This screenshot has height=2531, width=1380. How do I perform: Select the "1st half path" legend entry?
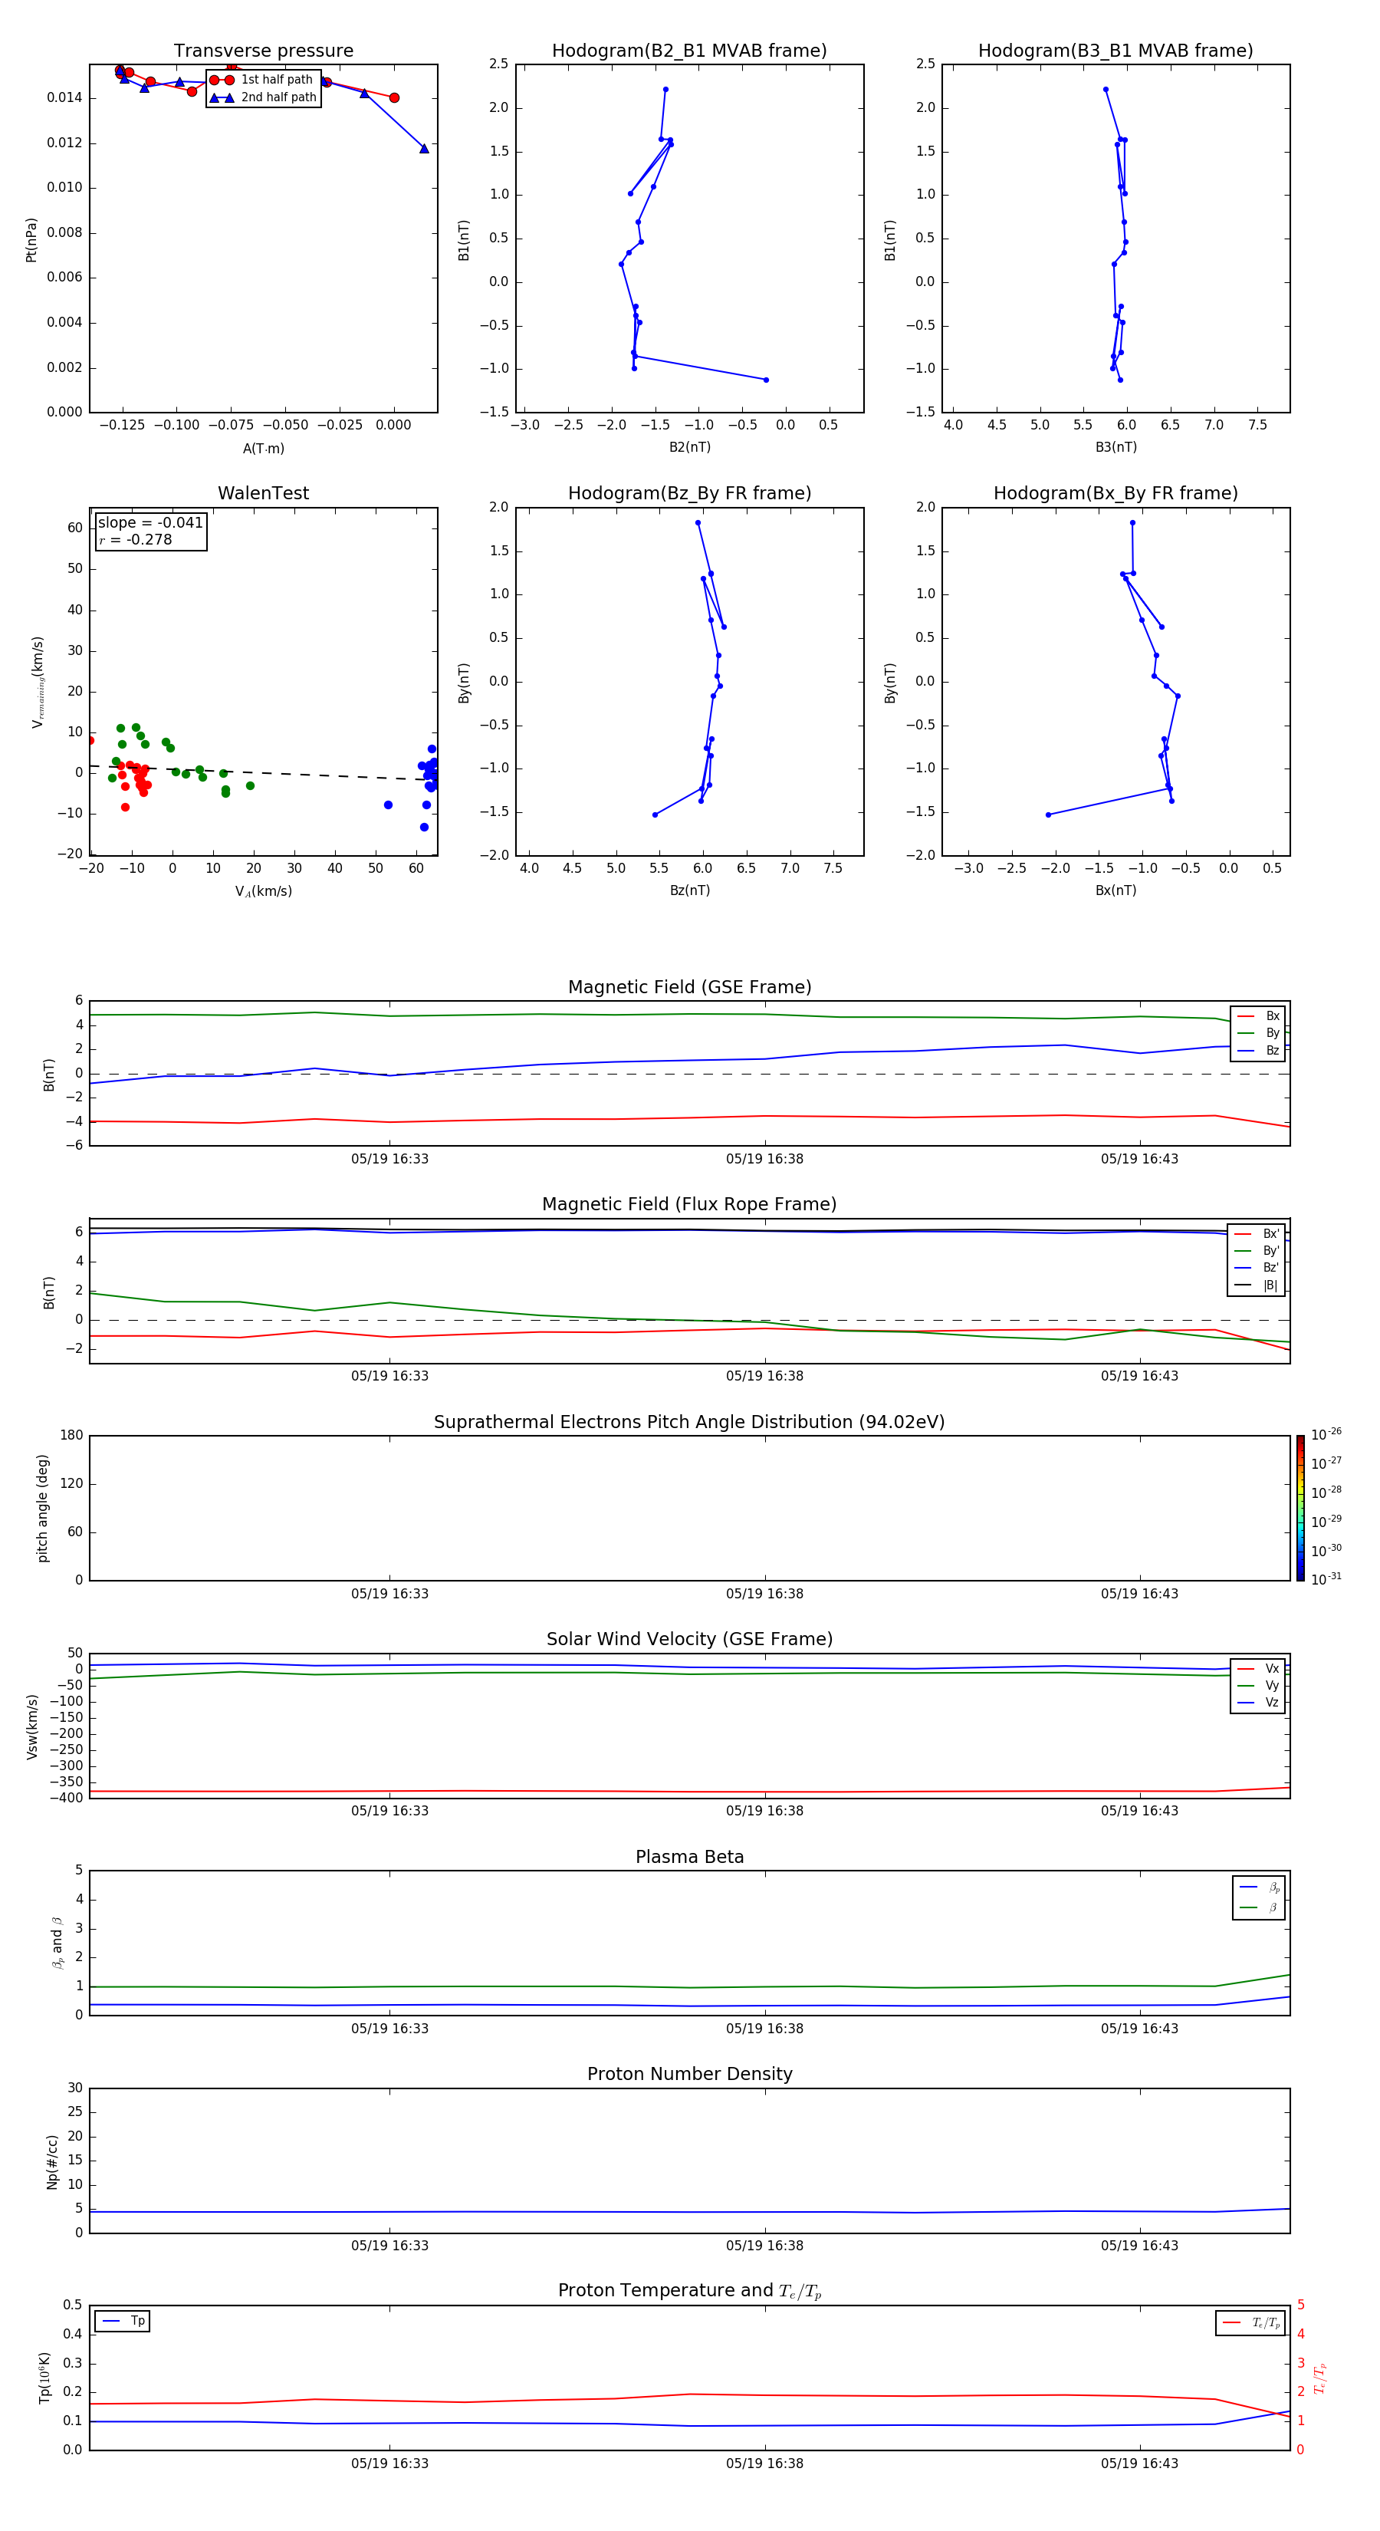(262, 80)
